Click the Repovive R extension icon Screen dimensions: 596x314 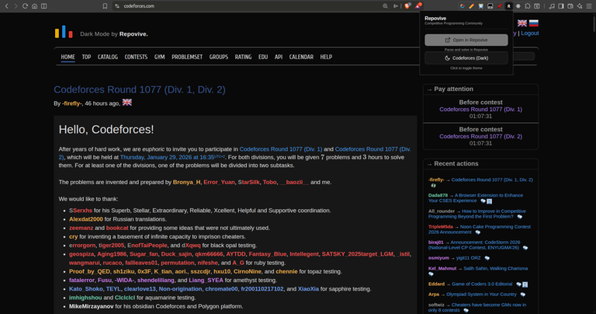tap(508, 6)
